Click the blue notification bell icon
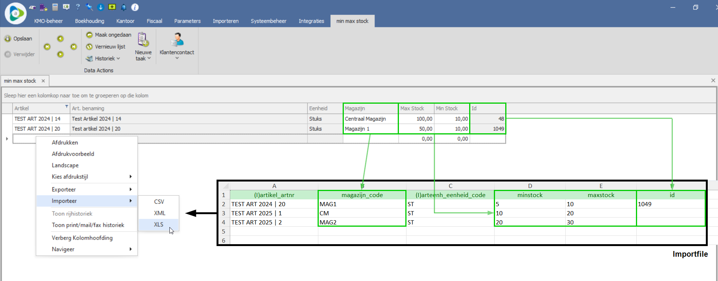This screenshot has width=718, height=281. pyautogui.click(x=123, y=7)
